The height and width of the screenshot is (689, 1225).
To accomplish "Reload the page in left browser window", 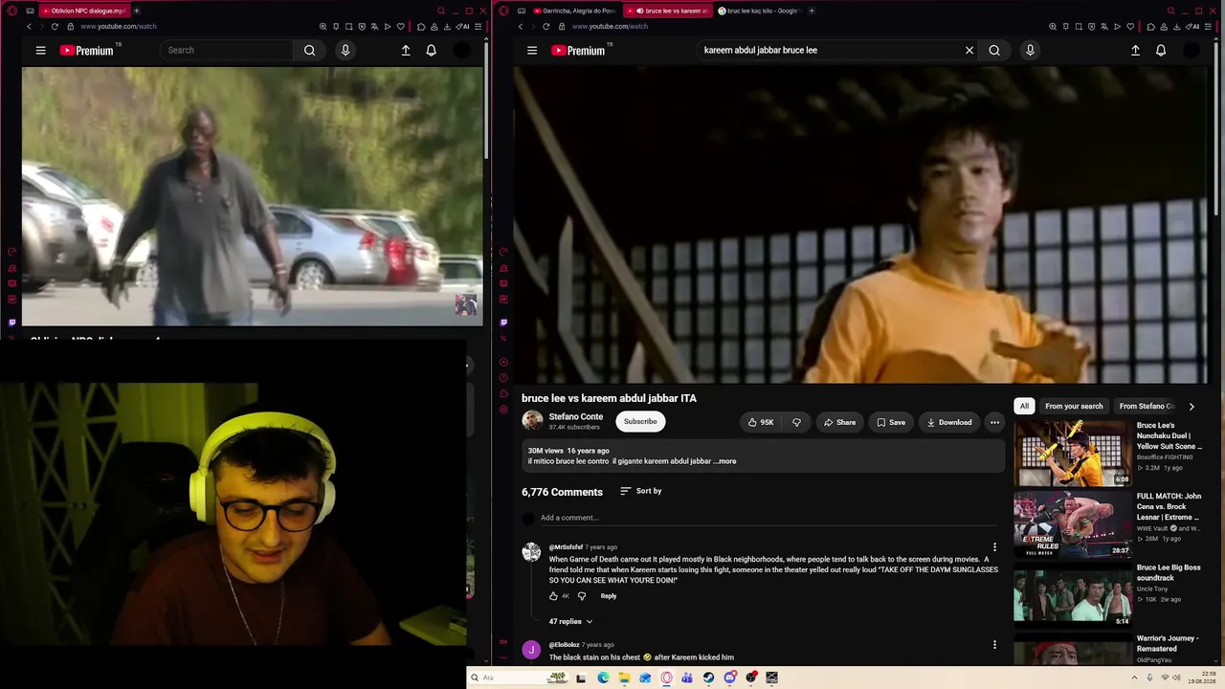I will pos(55,27).
